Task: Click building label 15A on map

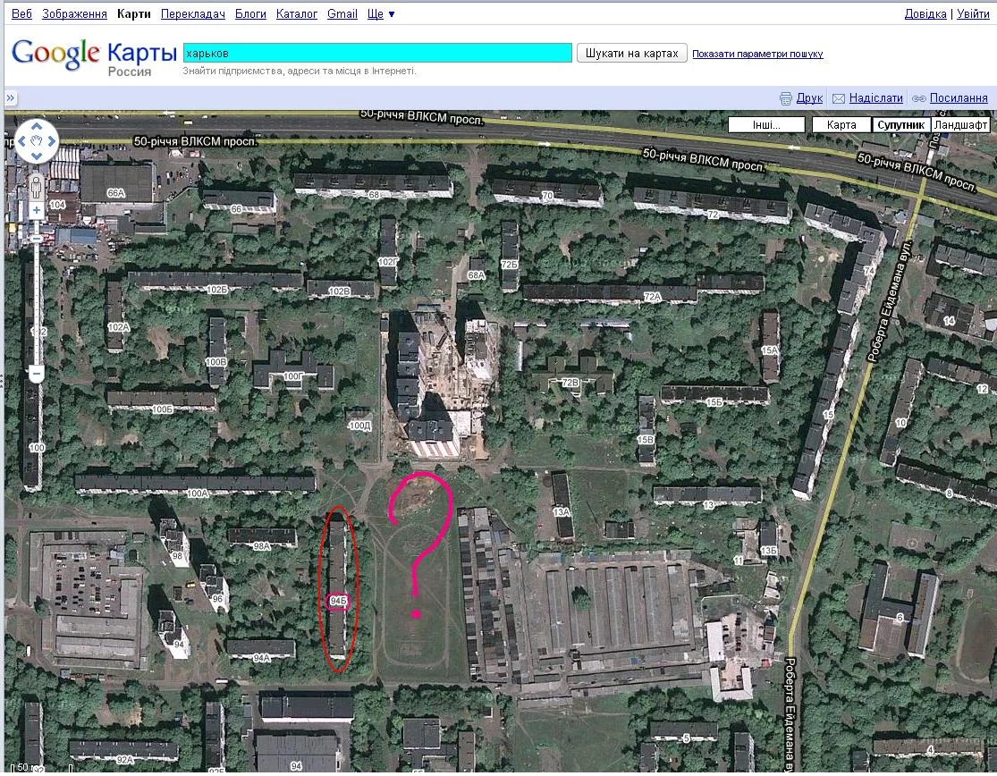Action: 770,350
